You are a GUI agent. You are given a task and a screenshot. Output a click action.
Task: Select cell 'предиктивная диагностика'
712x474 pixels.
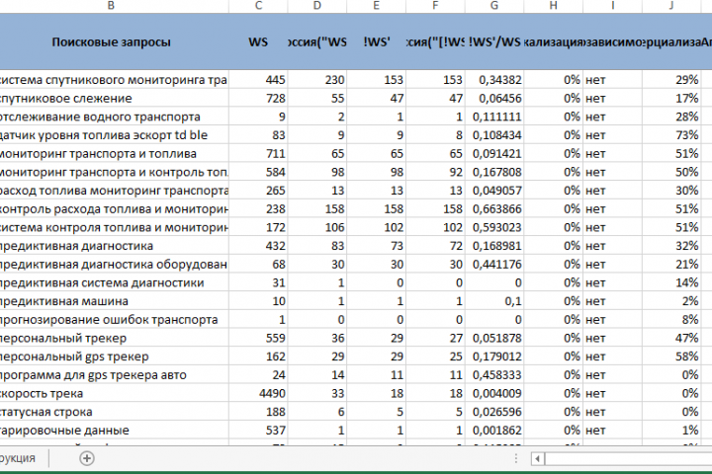pyautogui.click(x=114, y=246)
